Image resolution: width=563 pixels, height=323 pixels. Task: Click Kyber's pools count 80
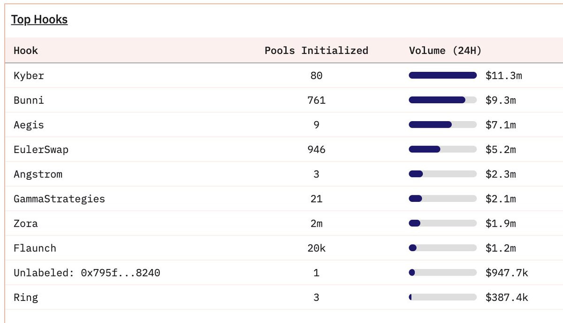click(x=316, y=76)
